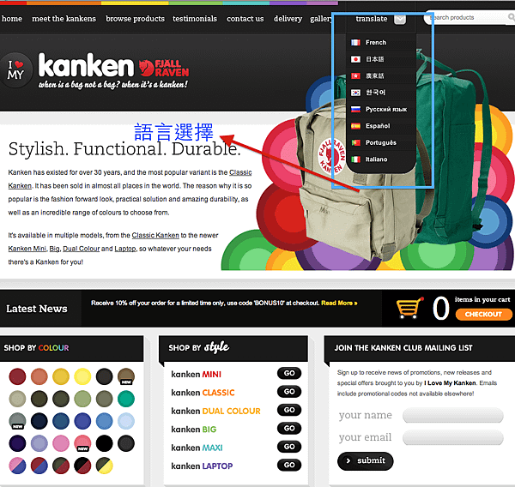Open the Laptop text link
The width and height of the screenshot is (515, 487).
[125, 249]
